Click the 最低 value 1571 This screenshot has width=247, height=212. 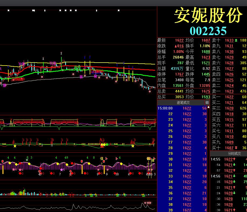click(x=206, y=63)
